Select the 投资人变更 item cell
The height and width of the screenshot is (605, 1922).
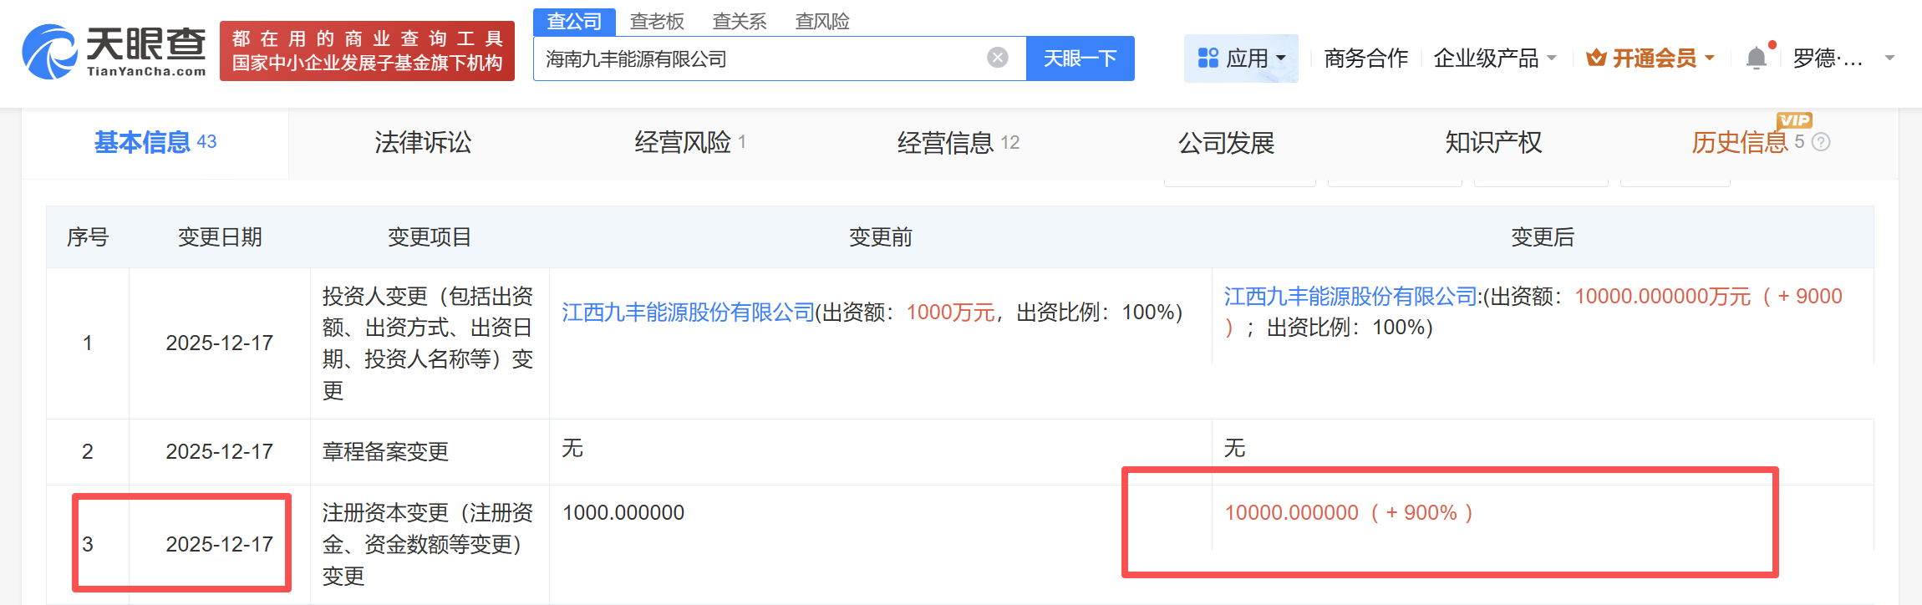tap(428, 343)
